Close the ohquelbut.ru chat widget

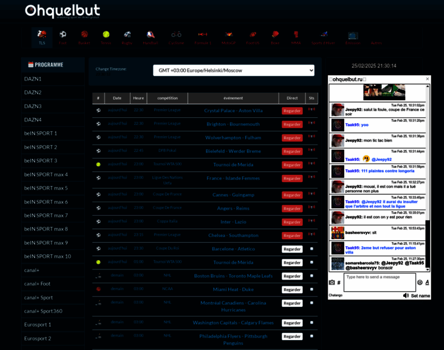click(427, 79)
